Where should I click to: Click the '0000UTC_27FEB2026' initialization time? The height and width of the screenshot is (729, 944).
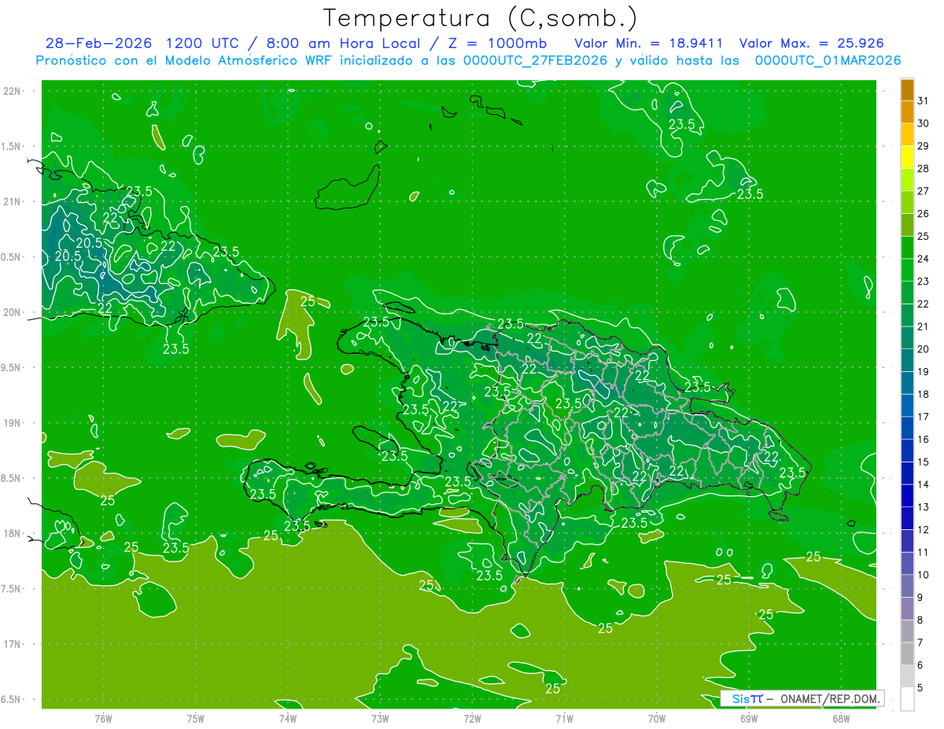tap(535, 61)
